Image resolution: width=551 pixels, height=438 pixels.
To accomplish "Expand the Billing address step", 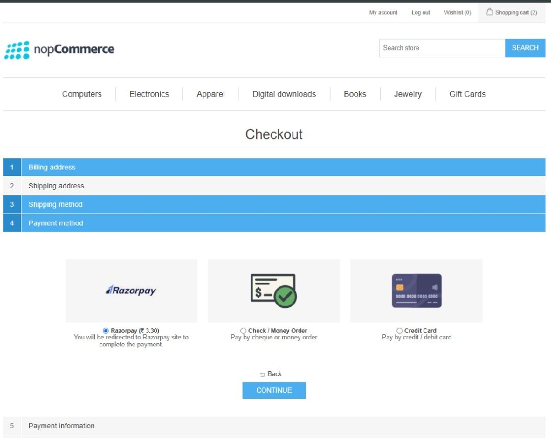I will pos(274,167).
